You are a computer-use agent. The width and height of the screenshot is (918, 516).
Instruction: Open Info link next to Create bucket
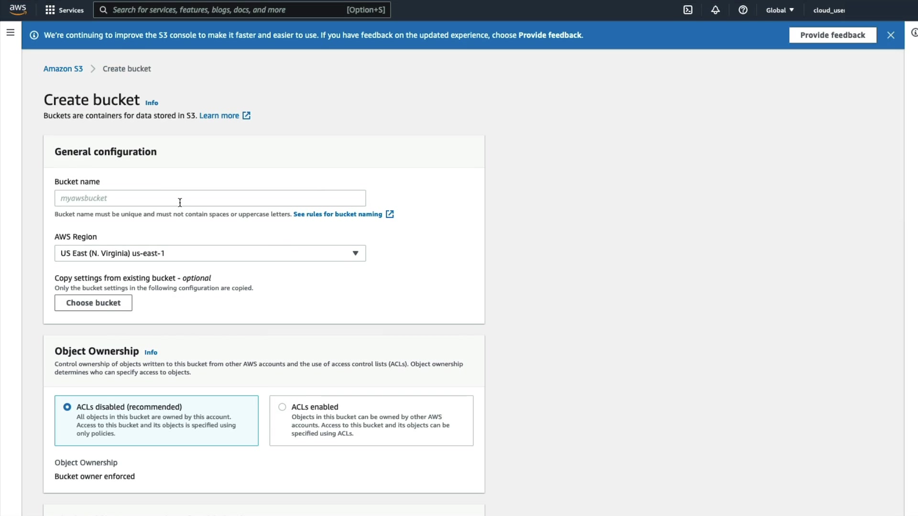pos(152,103)
